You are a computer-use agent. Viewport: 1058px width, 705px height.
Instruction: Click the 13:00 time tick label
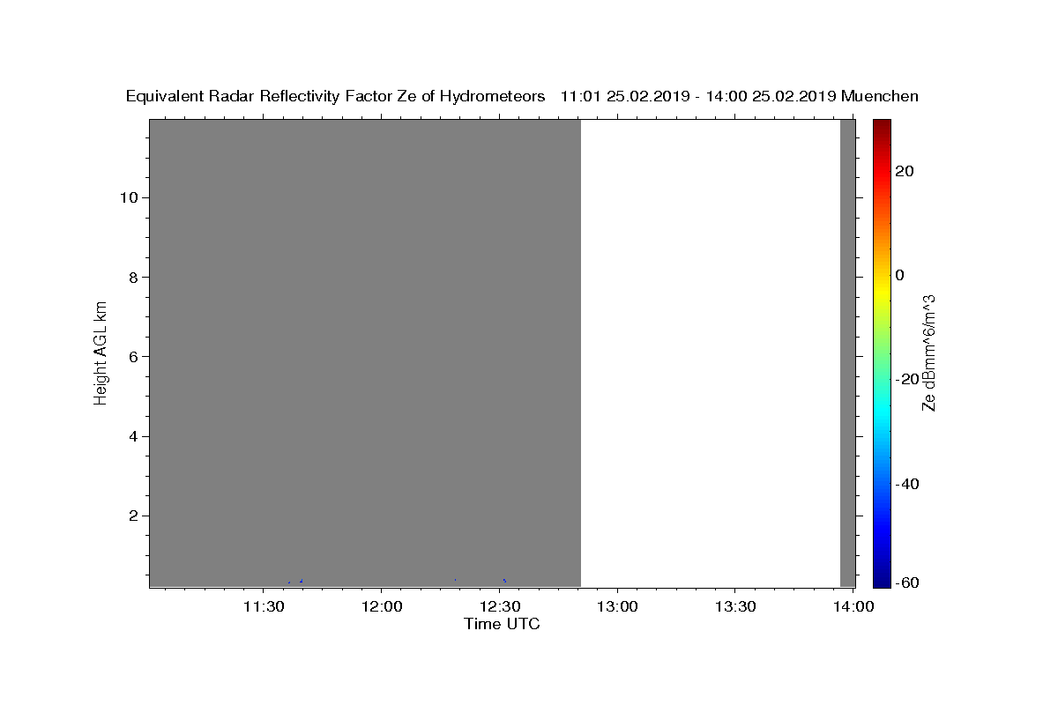(617, 606)
